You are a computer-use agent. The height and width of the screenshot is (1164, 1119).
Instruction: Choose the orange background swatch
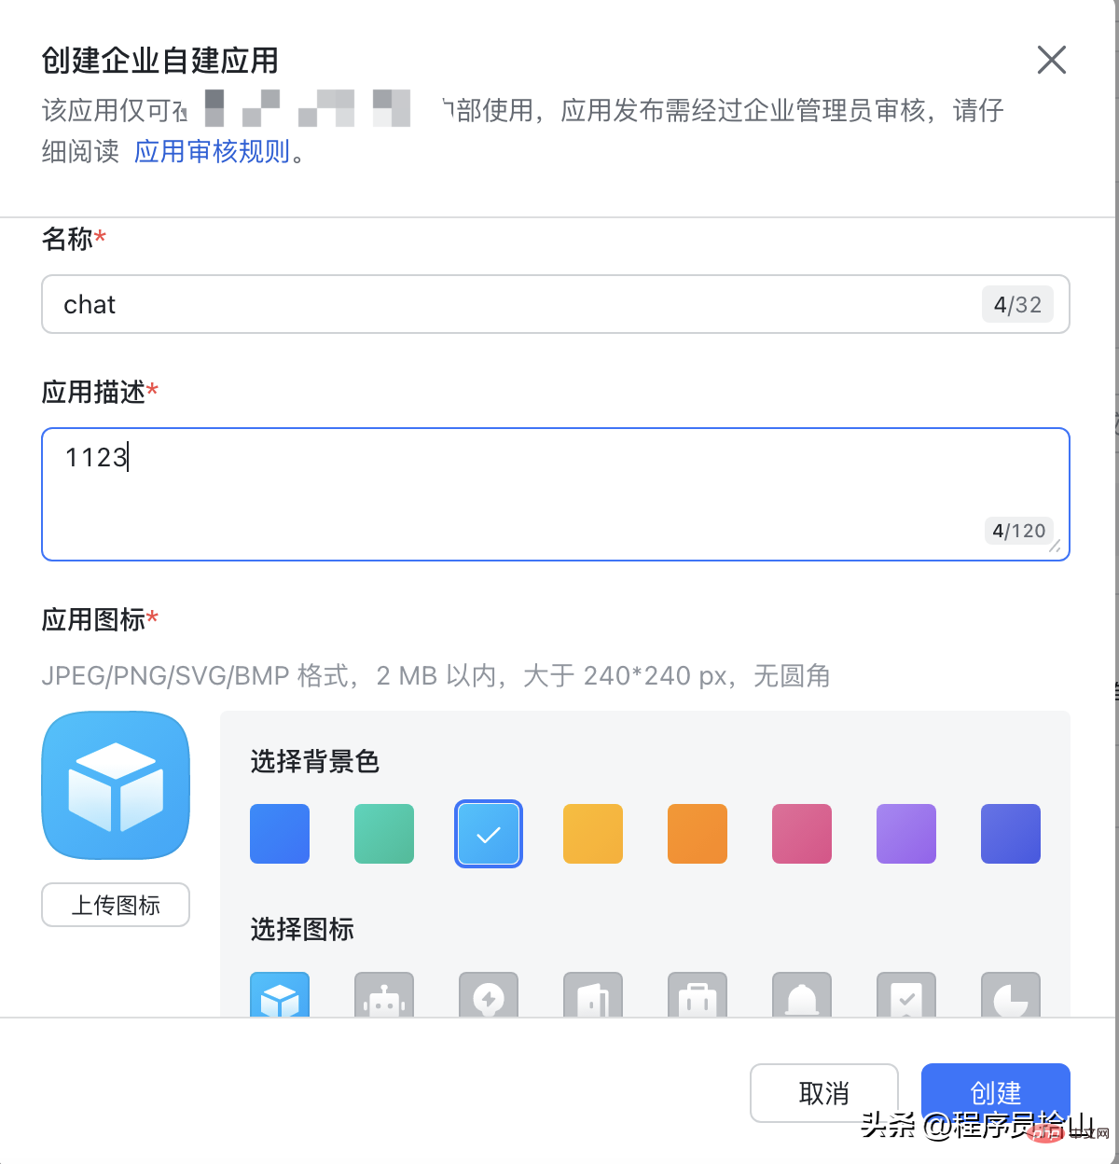click(697, 834)
